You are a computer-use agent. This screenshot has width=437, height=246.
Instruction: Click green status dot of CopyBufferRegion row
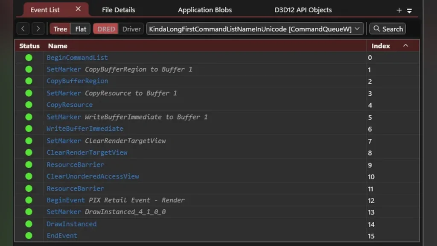coord(29,81)
